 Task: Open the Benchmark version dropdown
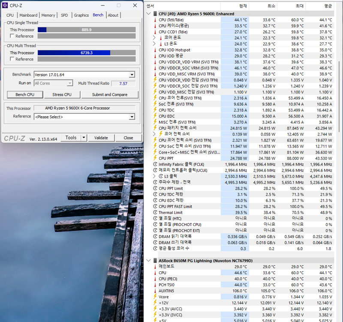(132, 75)
